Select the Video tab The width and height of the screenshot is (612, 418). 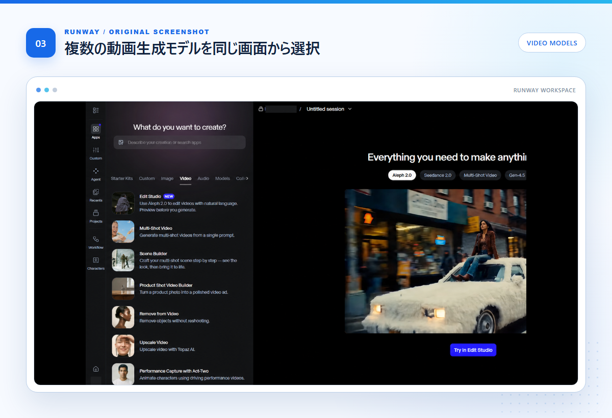(186, 178)
